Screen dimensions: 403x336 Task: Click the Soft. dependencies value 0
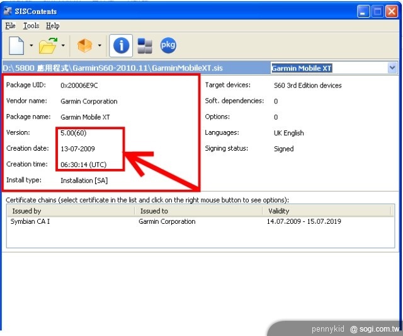point(276,101)
